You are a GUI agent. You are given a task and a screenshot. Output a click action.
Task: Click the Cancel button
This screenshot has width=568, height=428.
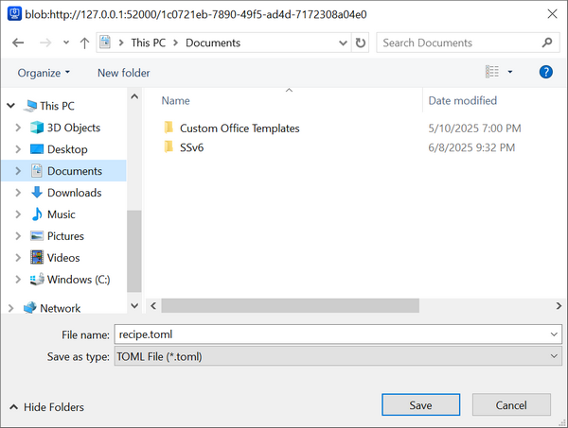(511, 405)
